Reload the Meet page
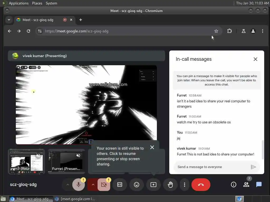 [28, 31]
